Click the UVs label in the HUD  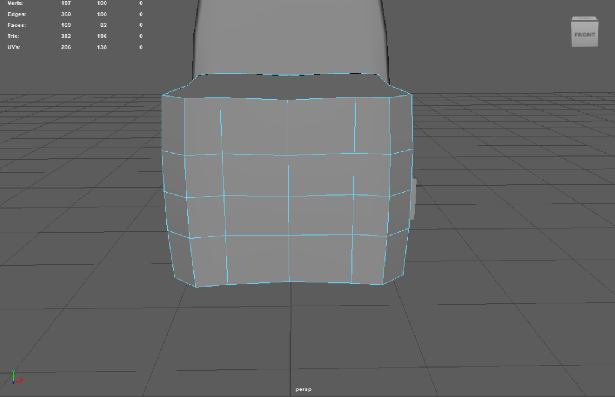click(x=14, y=47)
